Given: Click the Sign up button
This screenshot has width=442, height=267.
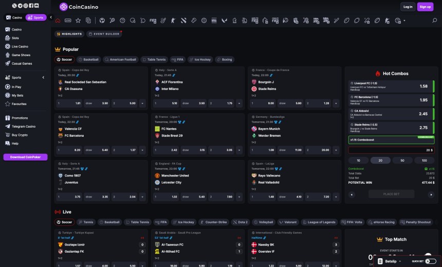Looking at the screenshot, I should click(x=425, y=7).
